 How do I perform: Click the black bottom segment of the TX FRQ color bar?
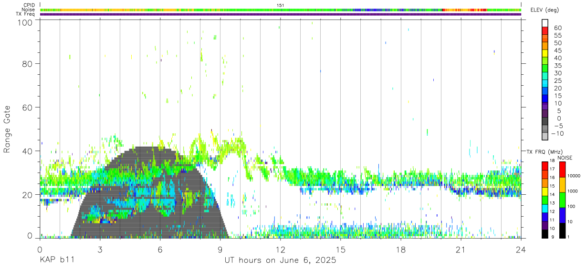(x=545, y=234)
